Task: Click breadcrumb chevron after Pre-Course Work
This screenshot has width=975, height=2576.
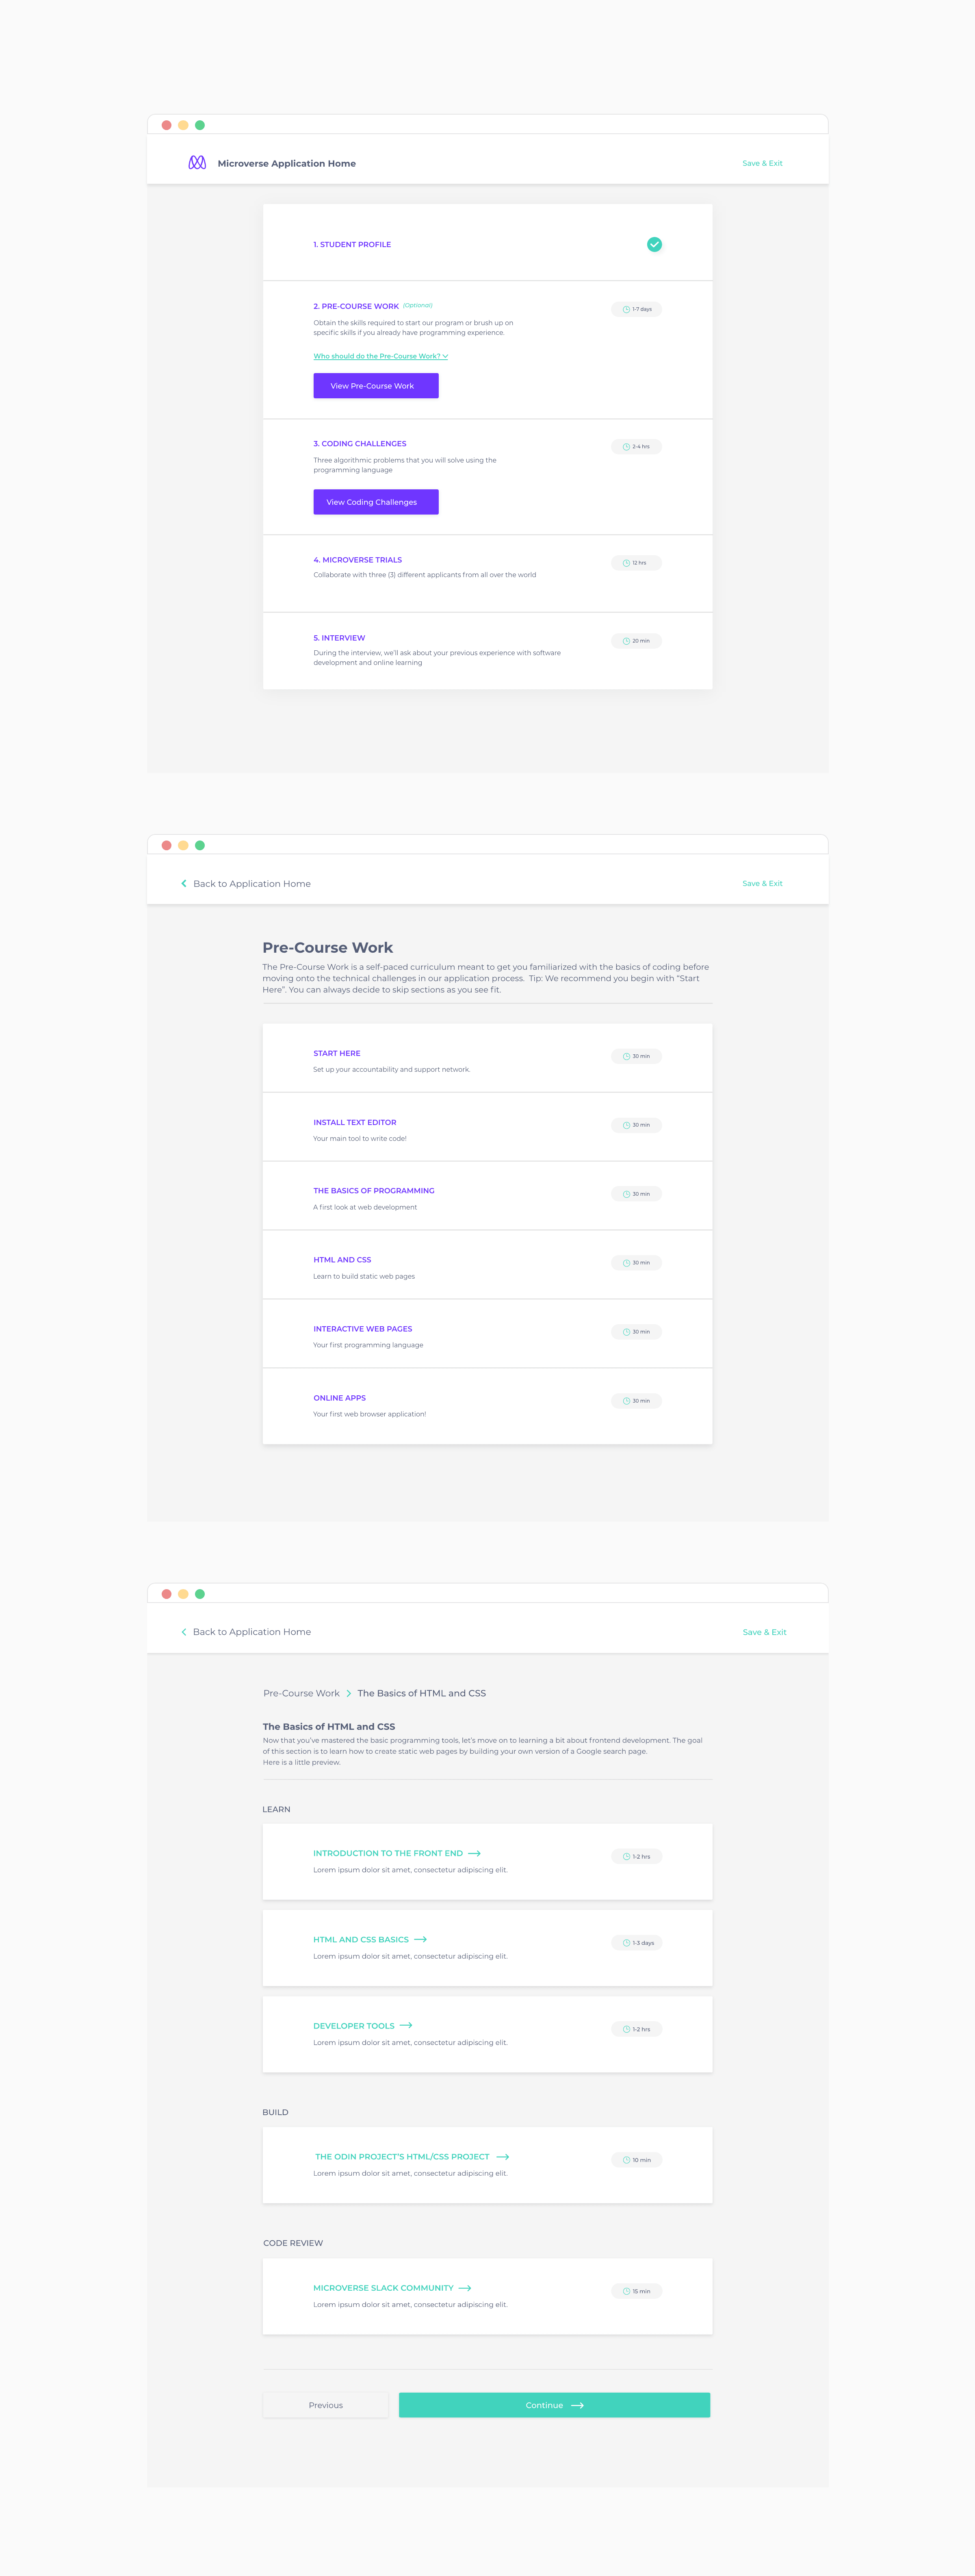Action: pos(348,1693)
